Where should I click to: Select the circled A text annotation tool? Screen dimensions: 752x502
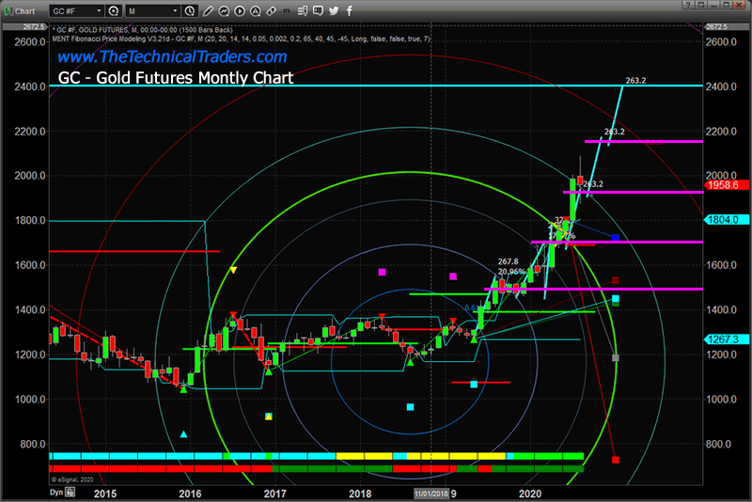(256, 10)
